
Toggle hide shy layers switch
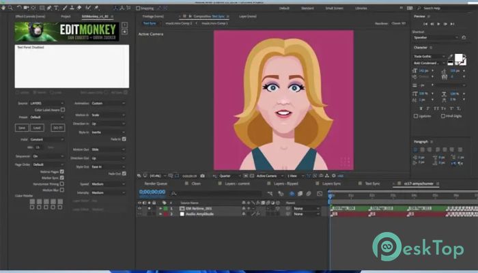click(x=292, y=194)
